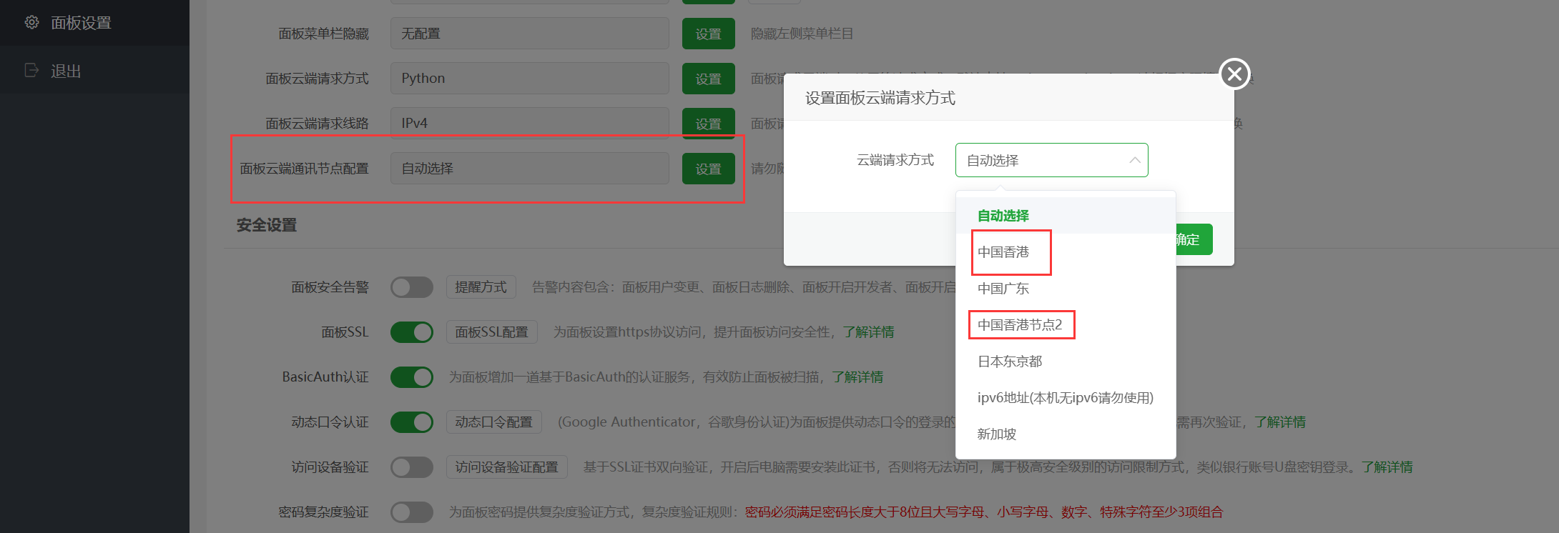Click the 设置面板云端请求方式 dialog title
Screen dimensions: 1559x533
coord(880,98)
